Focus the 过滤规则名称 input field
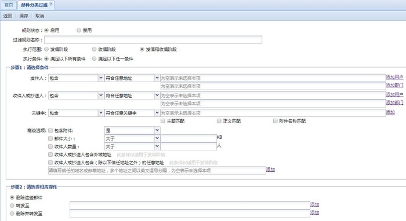Screen dimensions: 406x221 pyautogui.click(x=153, y=40)
